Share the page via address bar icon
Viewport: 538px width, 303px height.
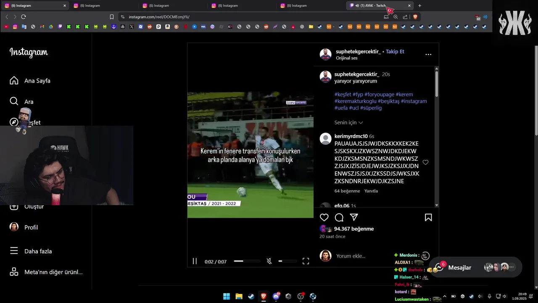coord(405,17)
